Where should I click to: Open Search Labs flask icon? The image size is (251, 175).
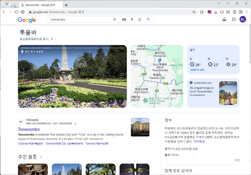click(x=224, y=19)
